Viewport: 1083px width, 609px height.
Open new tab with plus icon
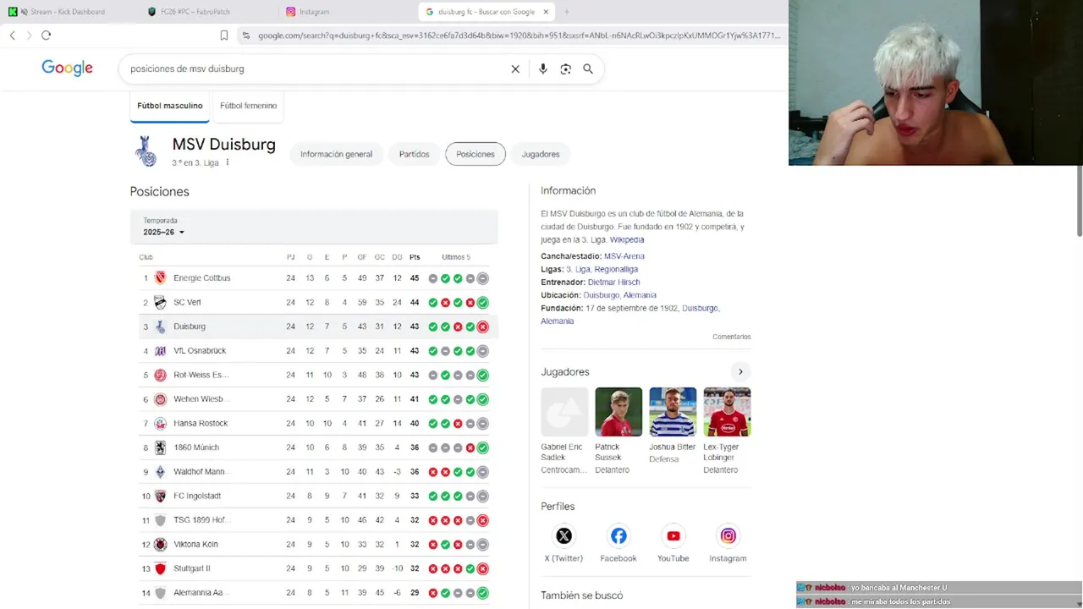pos(567,12)
